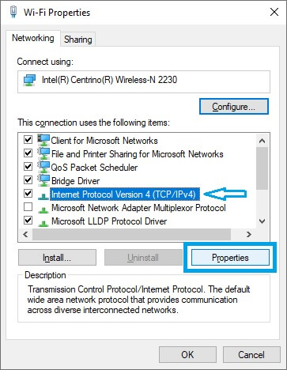Select the Networking tab

pos(33,38)
